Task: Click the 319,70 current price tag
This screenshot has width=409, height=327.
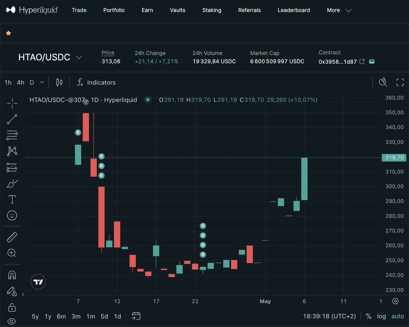Action: click(395, 157)
